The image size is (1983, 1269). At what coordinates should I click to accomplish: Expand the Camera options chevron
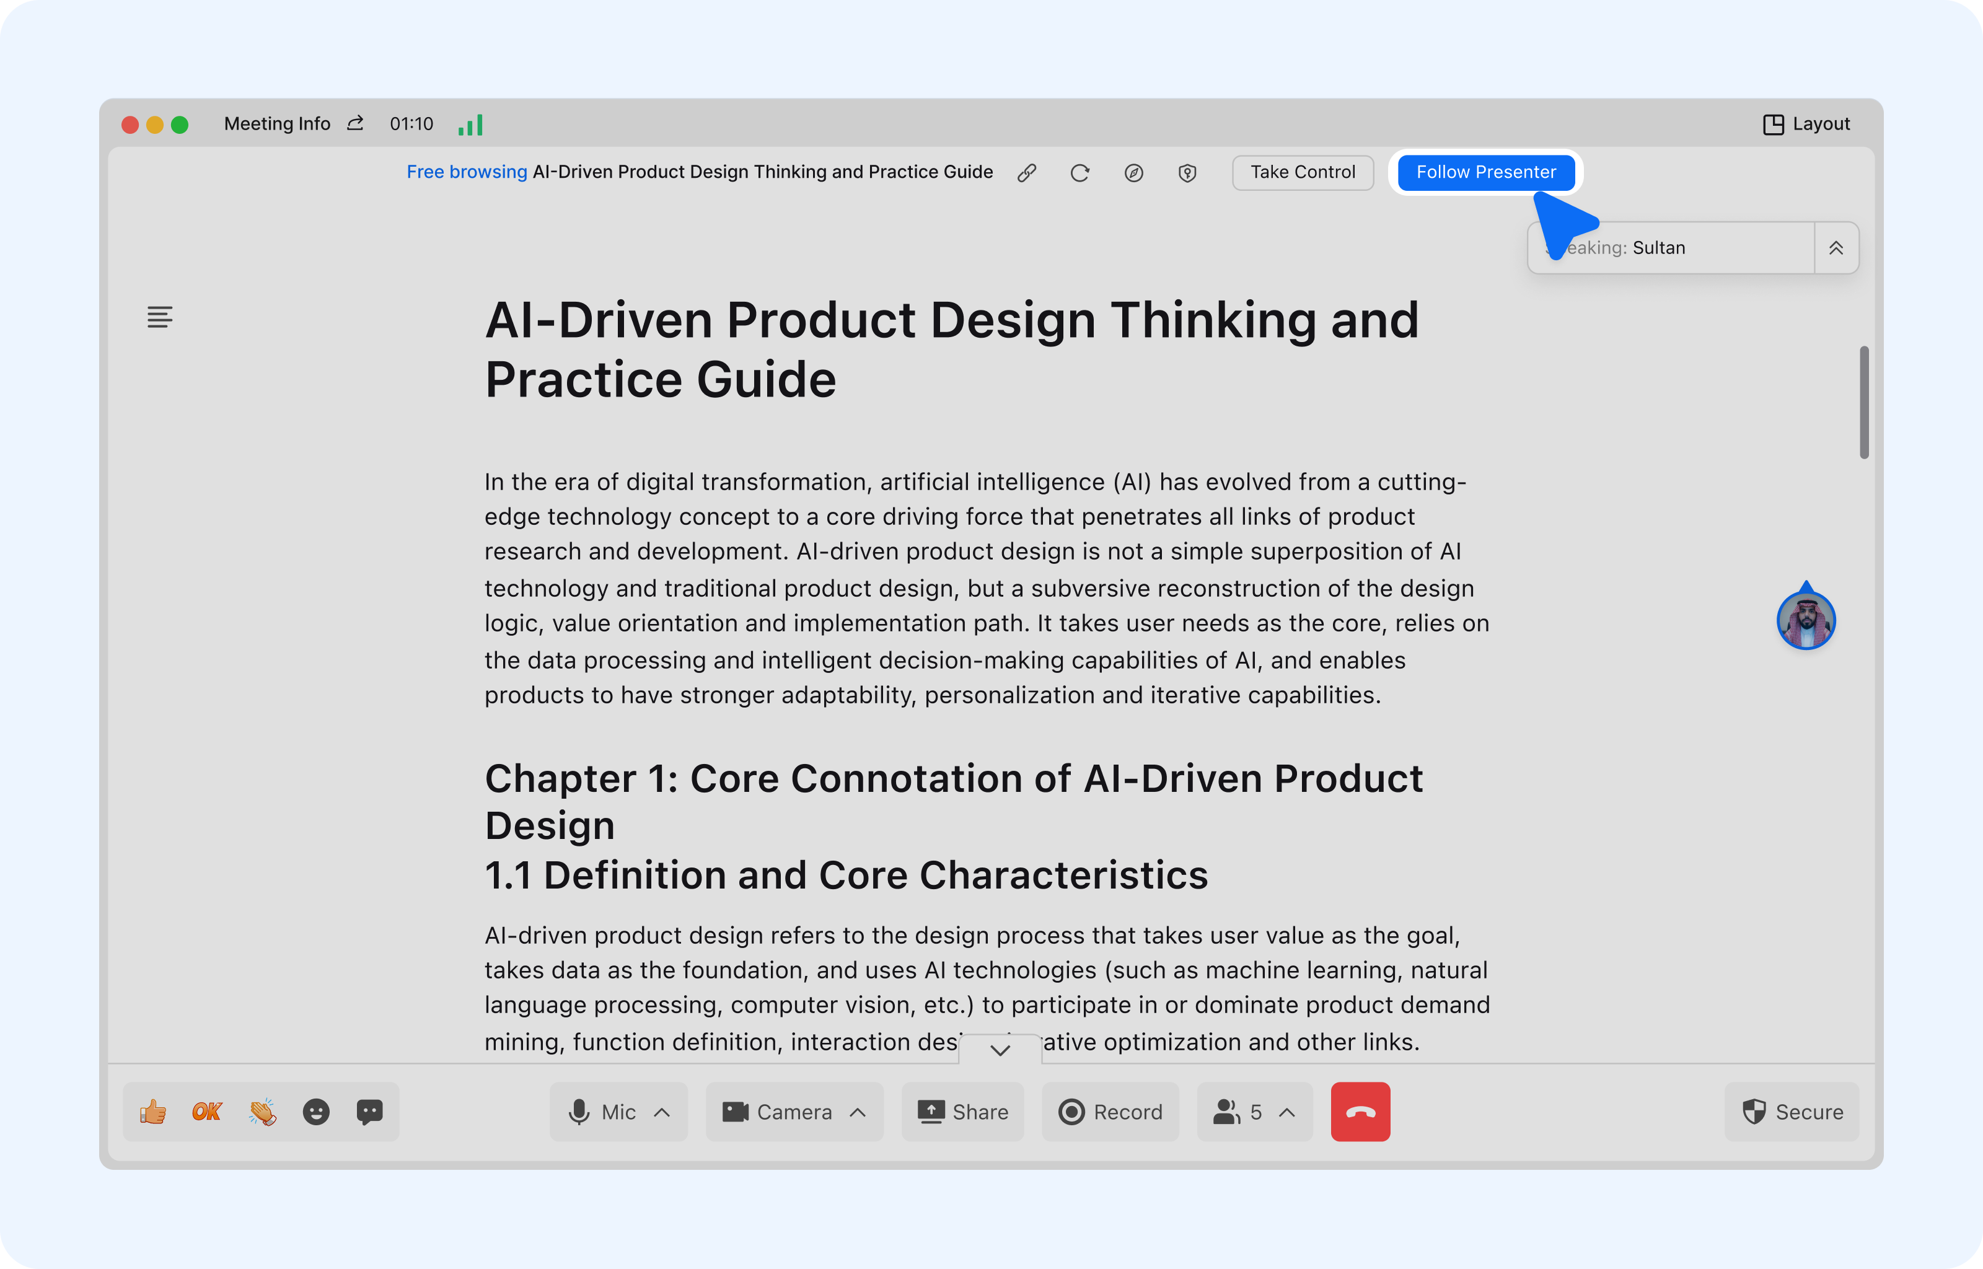click(858, 1112)
